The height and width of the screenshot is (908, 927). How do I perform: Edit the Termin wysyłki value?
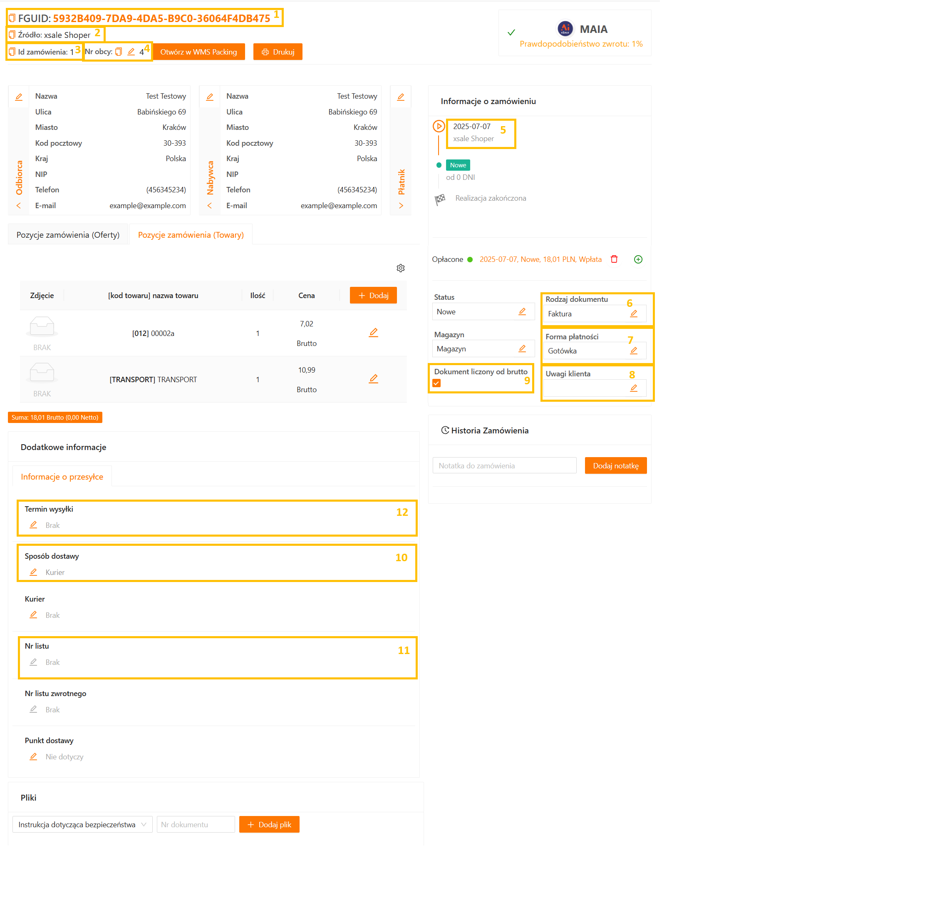[33, 525]
